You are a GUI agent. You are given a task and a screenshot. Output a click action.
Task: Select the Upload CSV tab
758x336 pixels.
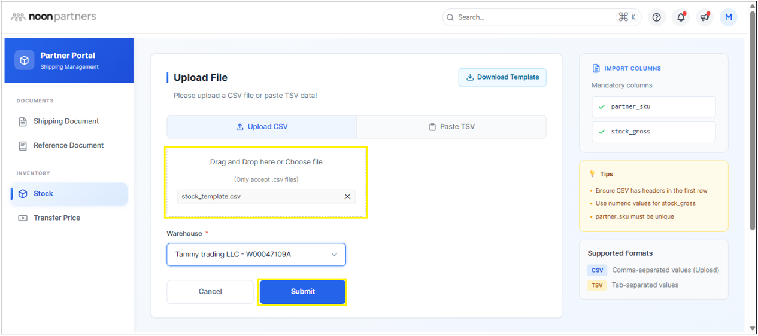(x=262, y=127)
